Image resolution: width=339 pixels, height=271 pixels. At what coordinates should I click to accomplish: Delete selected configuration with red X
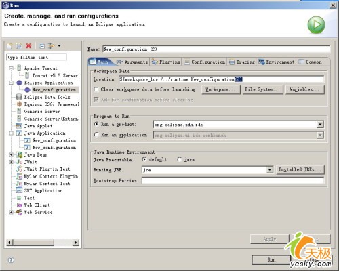pos(28,46)
